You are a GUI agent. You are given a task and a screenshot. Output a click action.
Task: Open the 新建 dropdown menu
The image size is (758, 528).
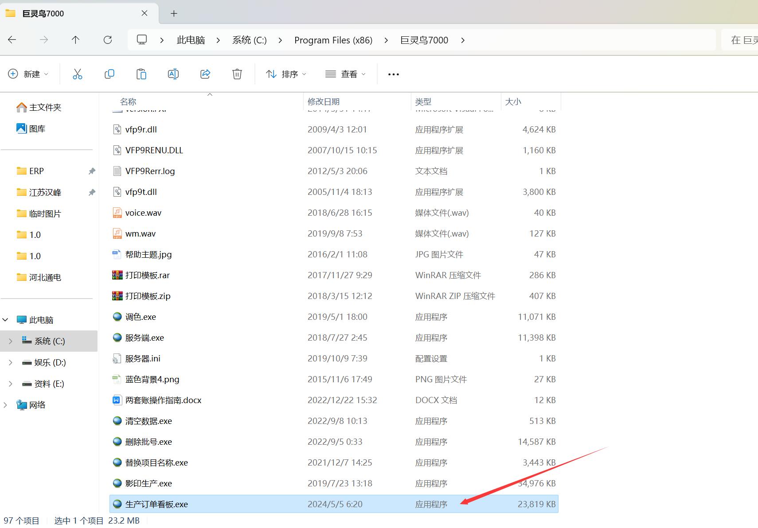tap(29, 74)
